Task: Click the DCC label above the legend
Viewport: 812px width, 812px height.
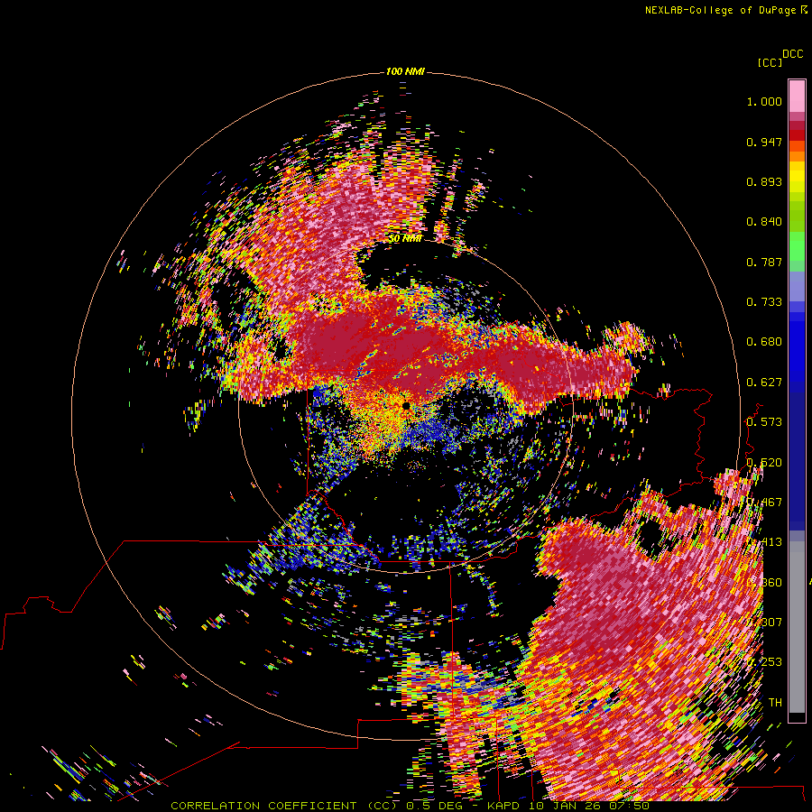Action: (x=792, y=54)
